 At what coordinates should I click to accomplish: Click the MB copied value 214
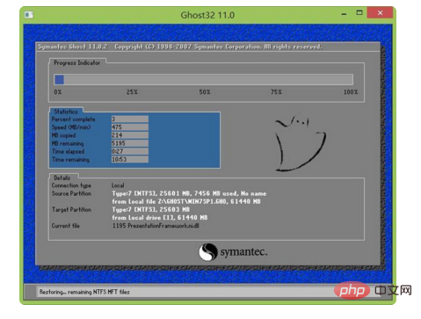pyautogui.click(x=130, y=135)
